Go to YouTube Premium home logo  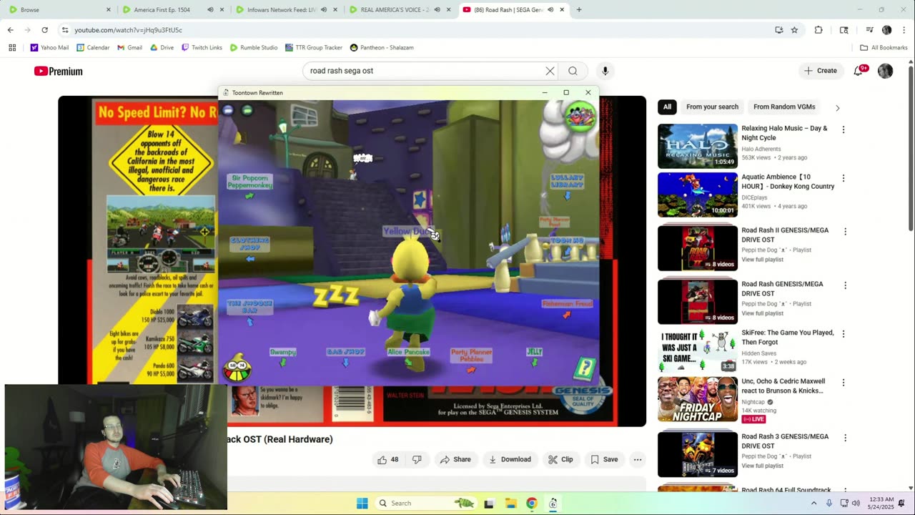(x=59, y=71)
